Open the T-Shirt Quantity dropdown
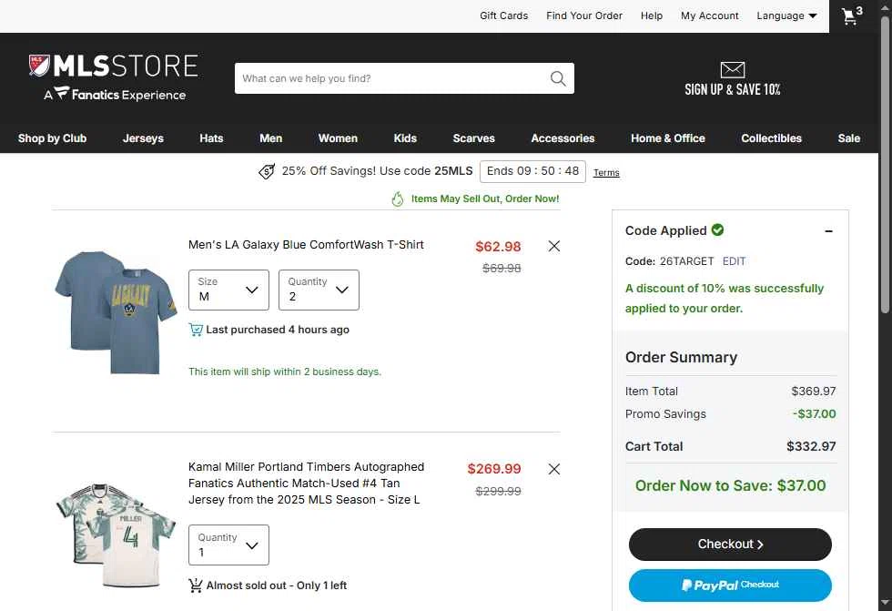 (x=319, y=290)
